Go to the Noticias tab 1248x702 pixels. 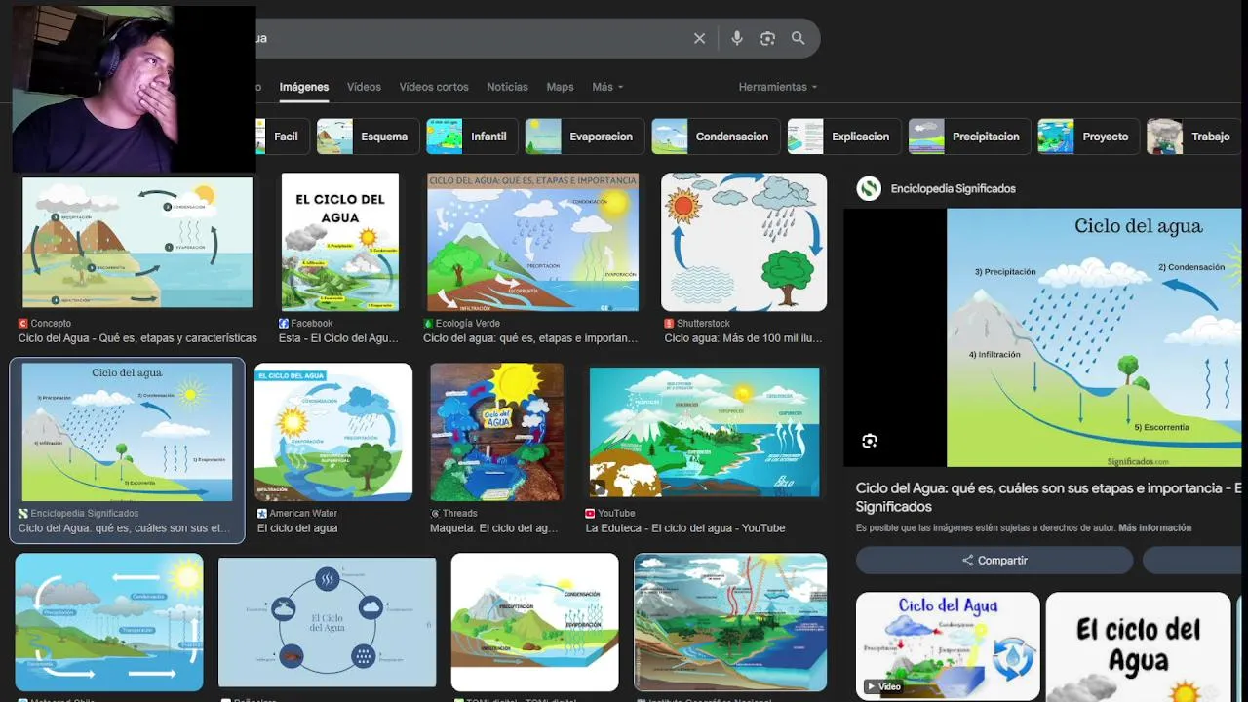click(507, 87)
